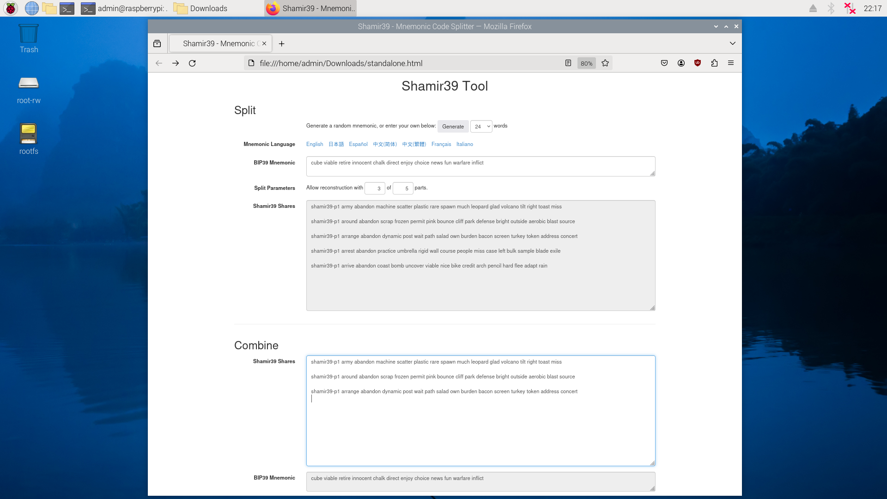This screenshot has width=887, height=499.
Task: Open Firefox View icon
Action: point(157,43)
